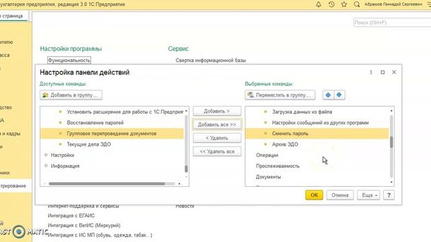The width and height of the screenshot is (431, 242).
Task: Open Интеграция с ВетИС (Меркурий) link
Action: pos(84,225)
